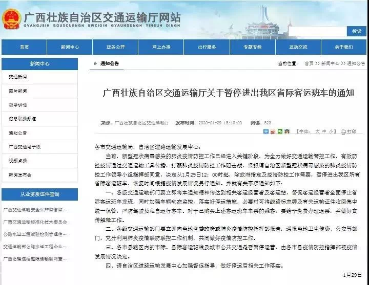Set font size to 中
This screenshot has width=369, height=285.
(x=324, y=131)
